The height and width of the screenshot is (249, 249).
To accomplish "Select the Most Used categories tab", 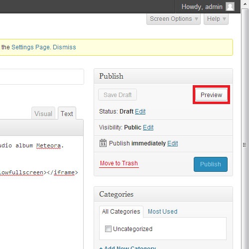I will coord(162,212).
